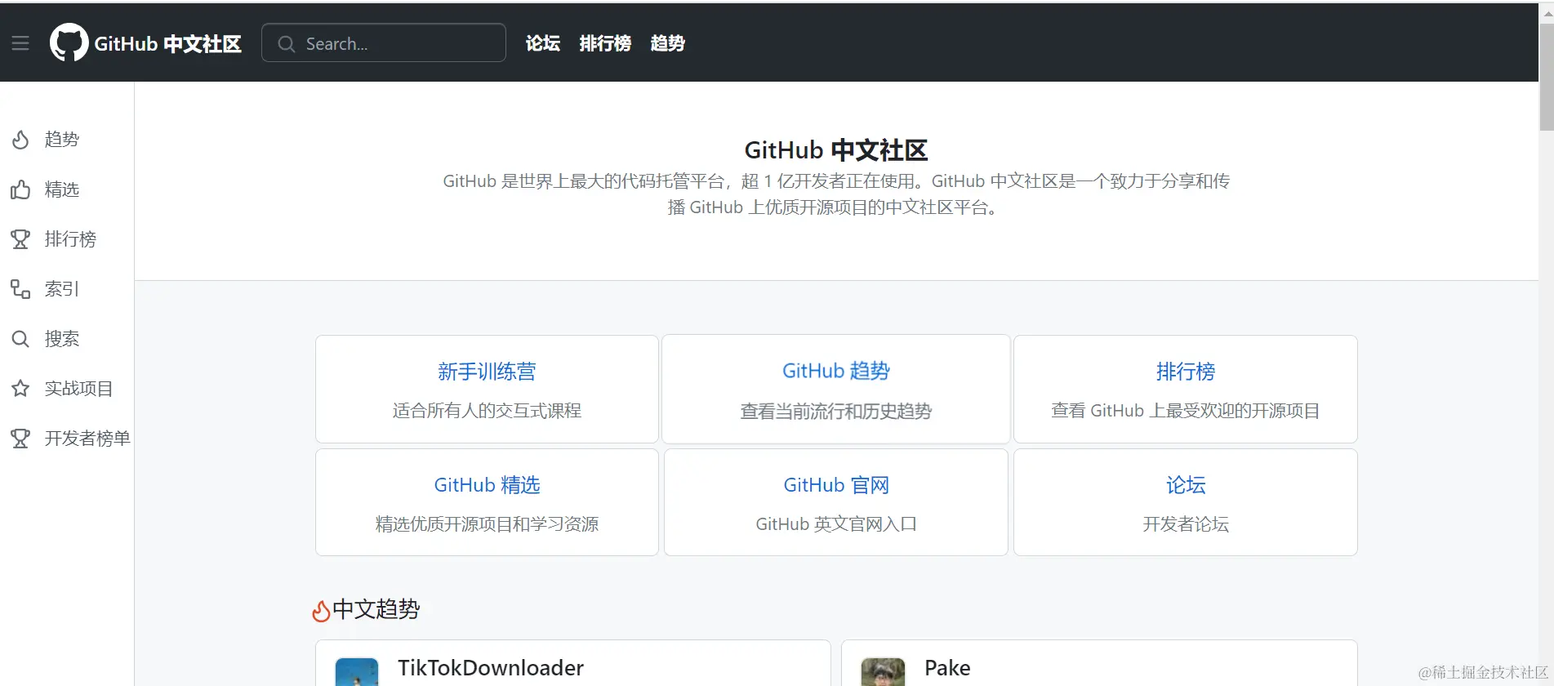Click the 开发者论坛 description text
This screenshot has height=686, width=1554.
[1186, 524]
